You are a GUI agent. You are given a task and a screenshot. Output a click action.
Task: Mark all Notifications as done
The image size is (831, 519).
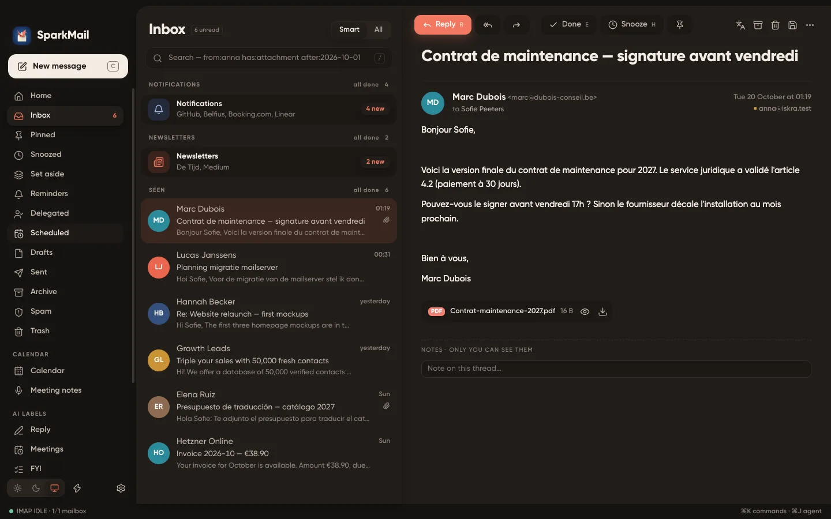[x=366, y=84]
